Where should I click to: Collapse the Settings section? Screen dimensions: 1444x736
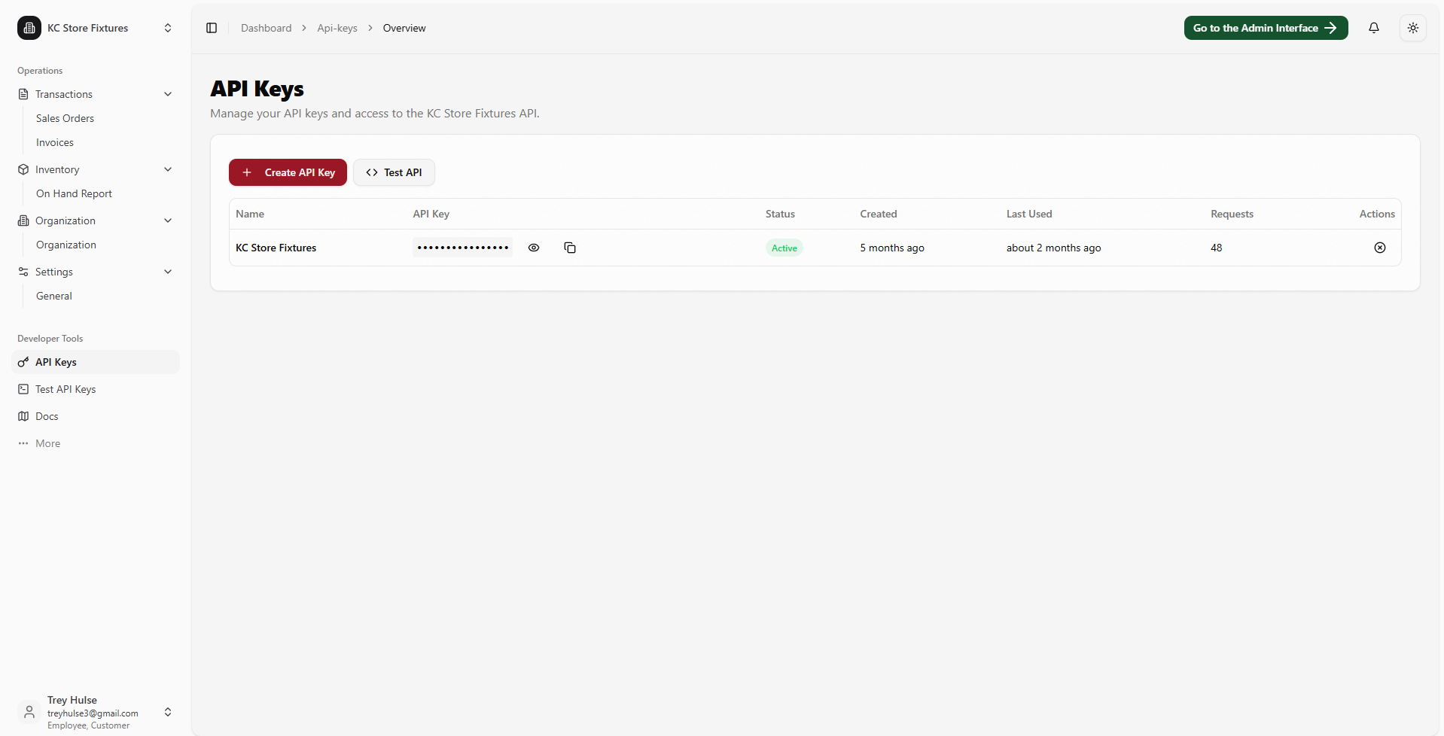168,272
